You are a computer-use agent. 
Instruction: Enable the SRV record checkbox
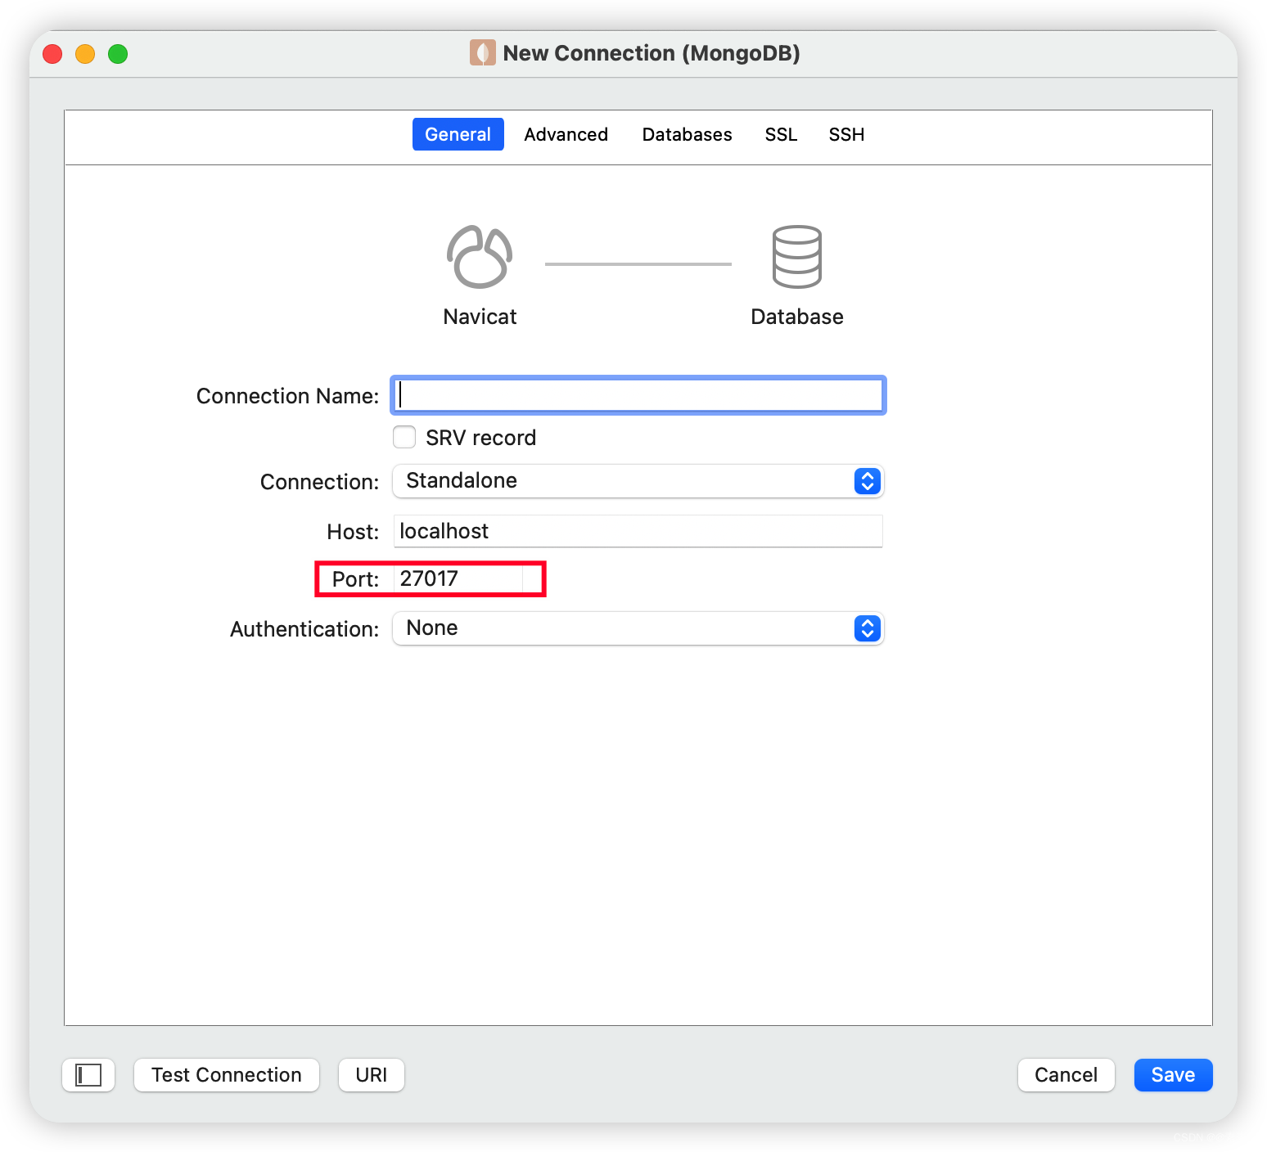click(x=404, y=437)
